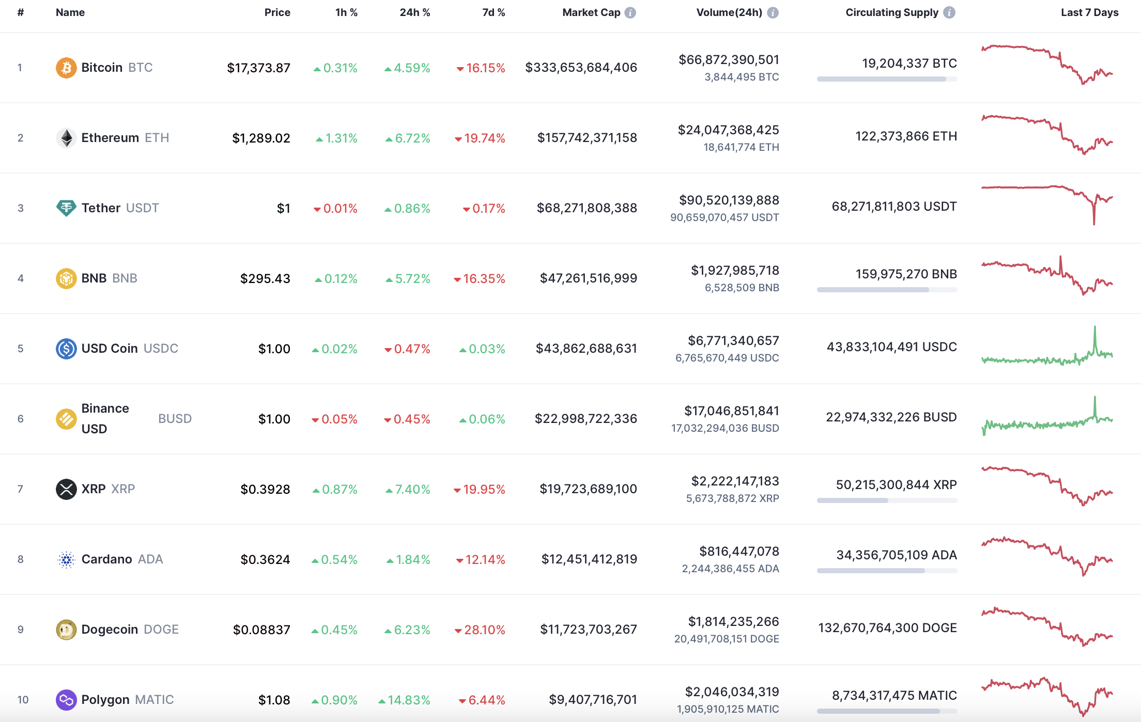Open the Binance USD coin page
1141x722 pixels.
point(105,418)
